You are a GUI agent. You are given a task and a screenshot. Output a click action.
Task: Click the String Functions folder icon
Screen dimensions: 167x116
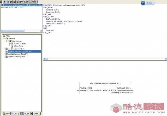pos(9,41)
